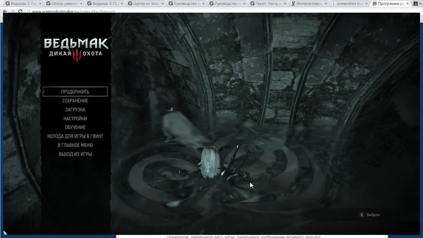Open КОЛОДА ДЛЯ ИГРЫ В ГВИНТ
This screenshot has width=423, height=238.
(75, 137)
